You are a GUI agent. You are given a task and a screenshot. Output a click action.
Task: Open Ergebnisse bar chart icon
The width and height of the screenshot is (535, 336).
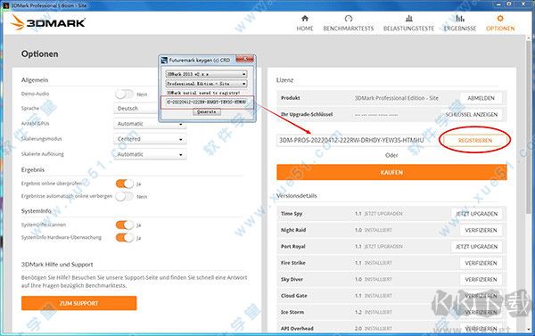coord(460,19)
